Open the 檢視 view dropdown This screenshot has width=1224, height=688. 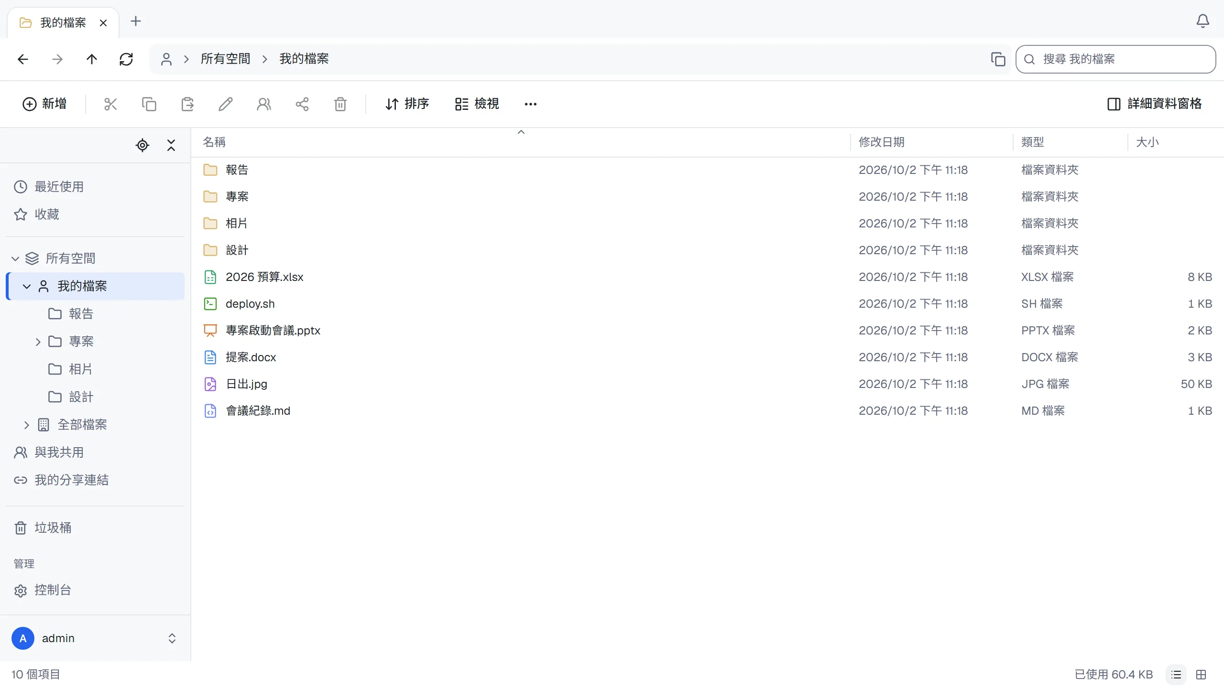477,104
